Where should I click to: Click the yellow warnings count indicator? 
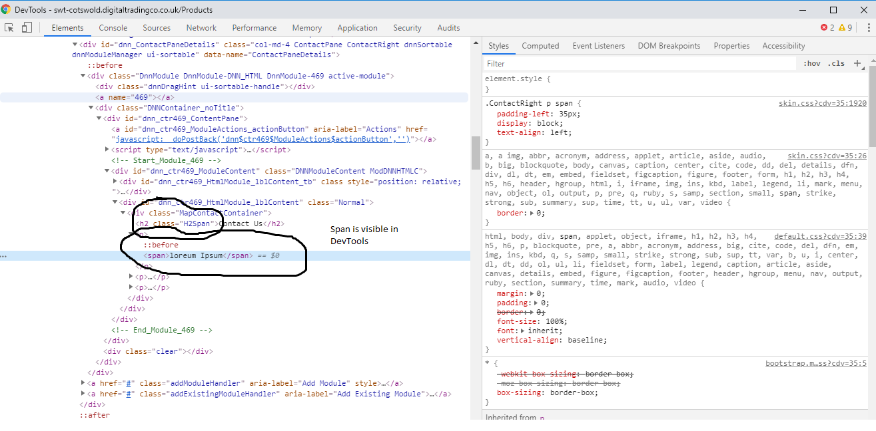click(845, 27)
